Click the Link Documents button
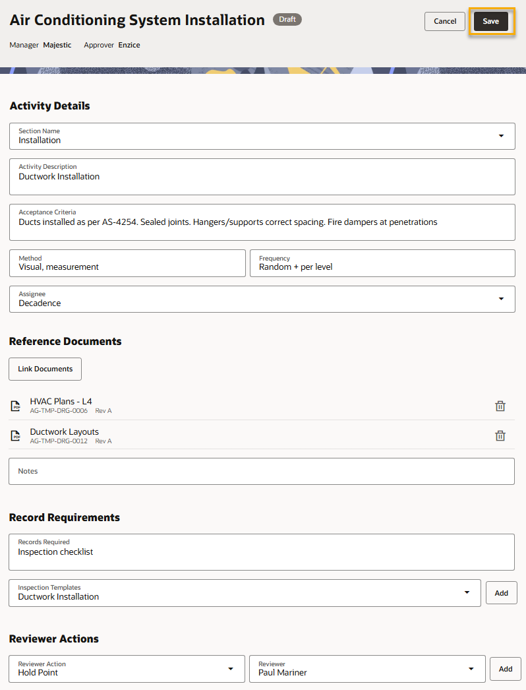Image resolution: width=526 pixels, height=690 pixels. click(45, 369)
